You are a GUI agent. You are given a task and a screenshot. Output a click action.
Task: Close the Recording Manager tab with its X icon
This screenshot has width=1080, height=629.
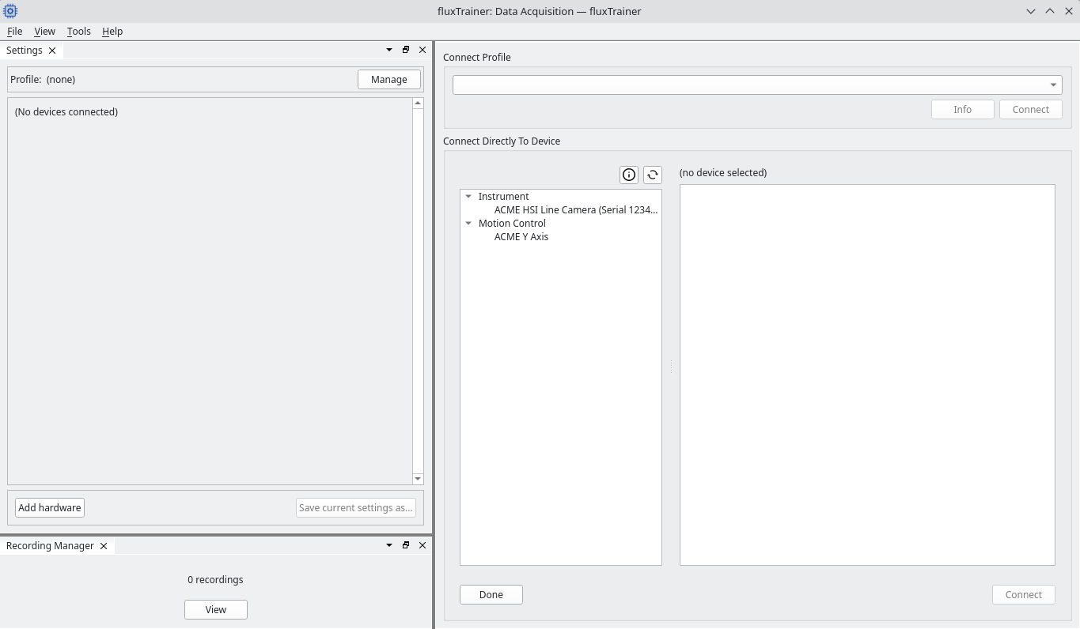coord(104,546)
